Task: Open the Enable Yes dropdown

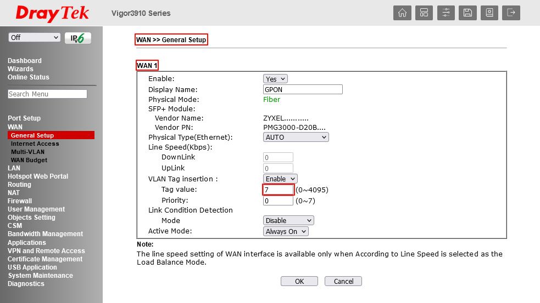Action: point(275,79)
